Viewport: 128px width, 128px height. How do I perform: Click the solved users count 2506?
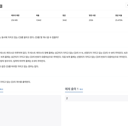[x=91, y=20]
